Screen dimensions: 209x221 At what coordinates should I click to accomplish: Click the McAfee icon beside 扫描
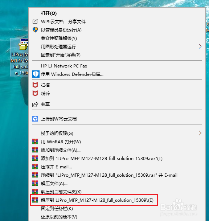click(35, 85)
